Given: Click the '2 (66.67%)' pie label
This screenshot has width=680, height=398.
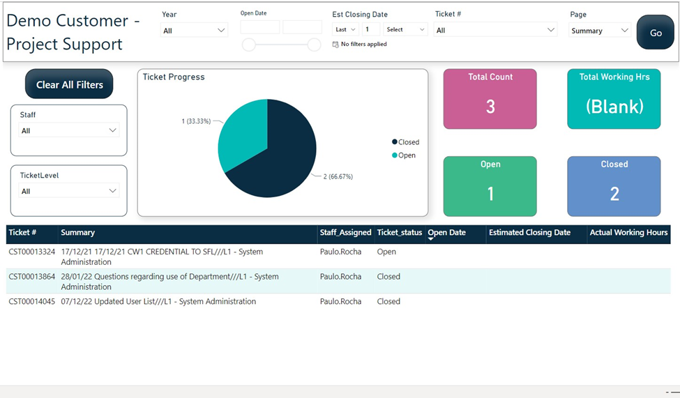Looking at the screenshot, I should 338,176.
